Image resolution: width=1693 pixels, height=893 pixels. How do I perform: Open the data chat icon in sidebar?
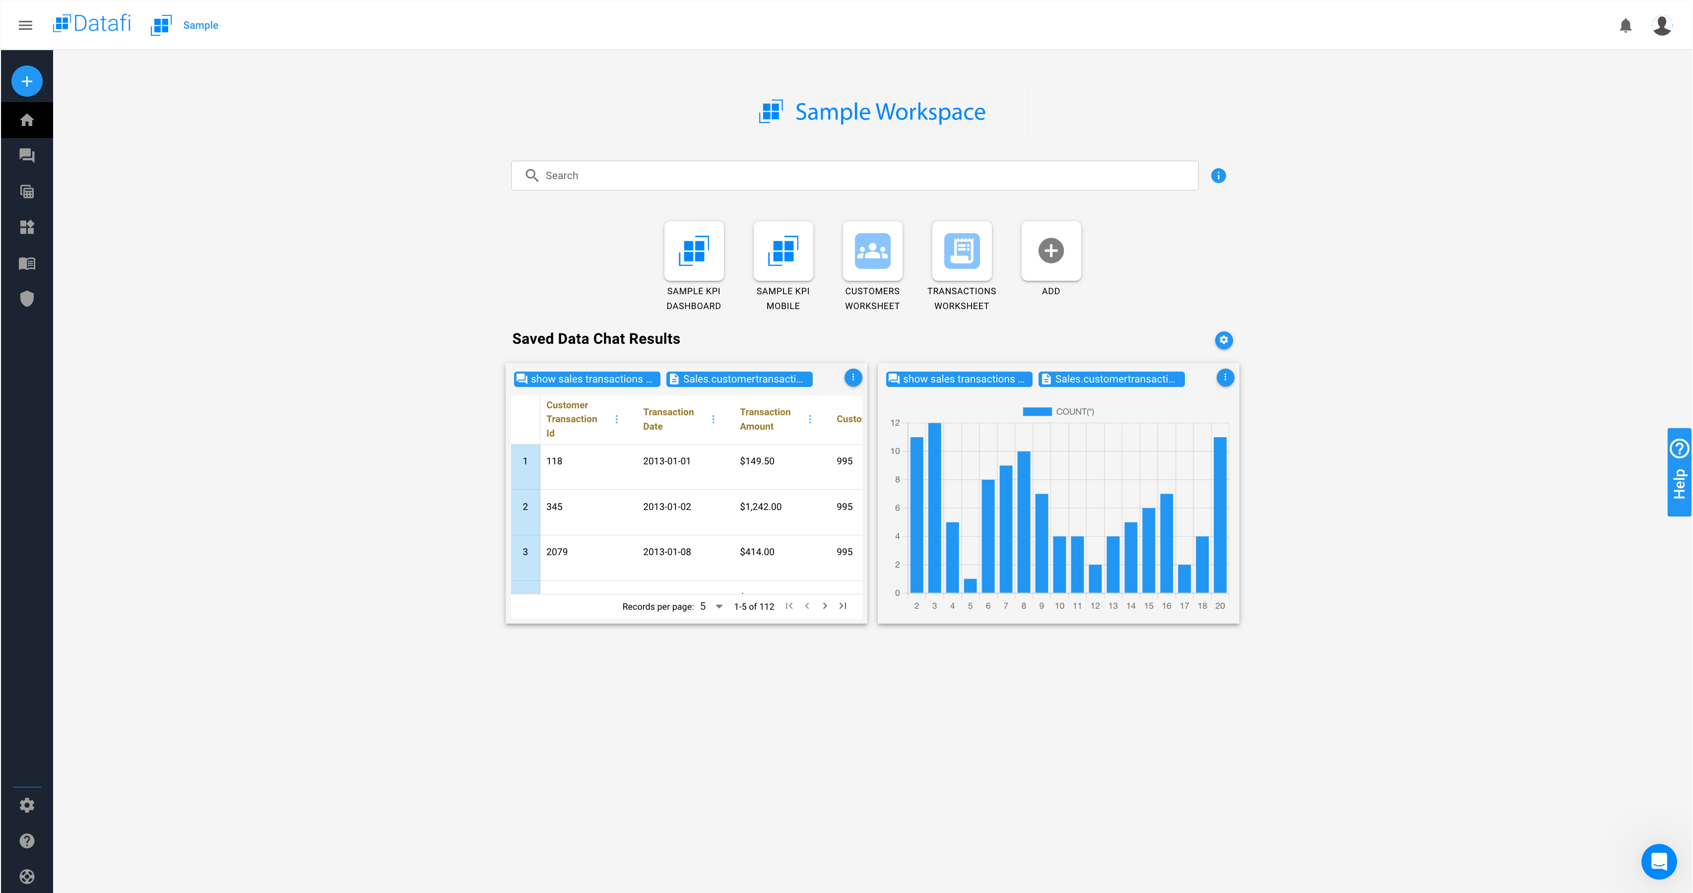(x=27, y=156)
